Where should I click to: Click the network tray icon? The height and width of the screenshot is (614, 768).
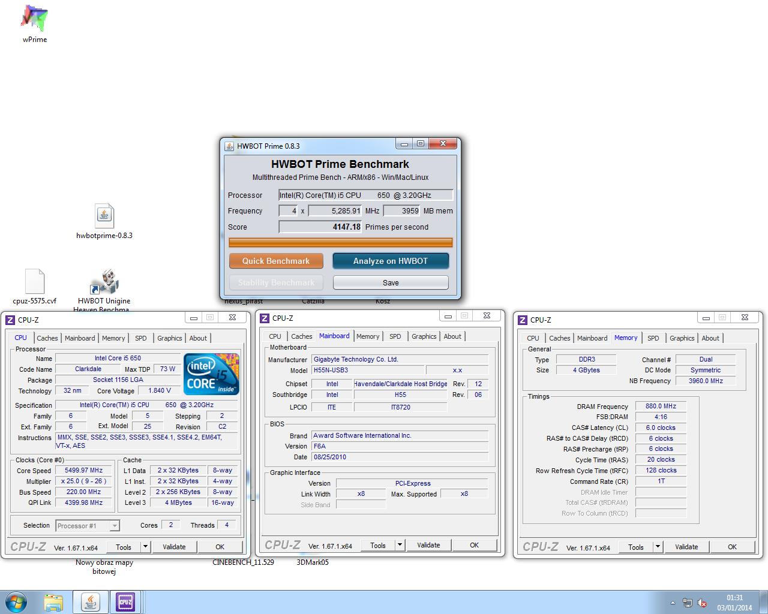tap(688, 603)
